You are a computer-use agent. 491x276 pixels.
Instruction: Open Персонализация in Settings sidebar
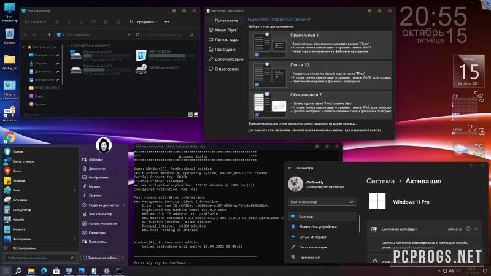tap(323, 247)
